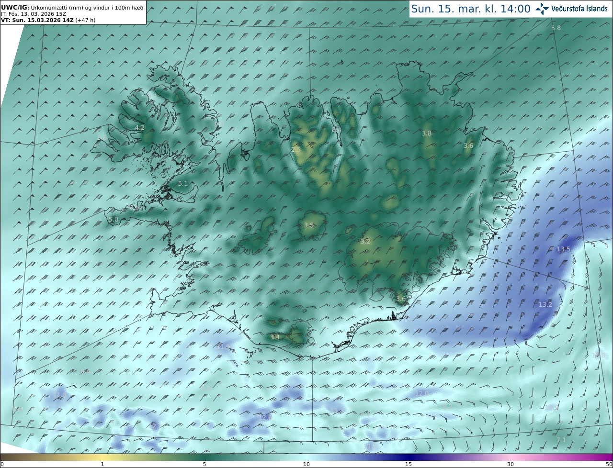Select the 'IT: Fös. 13. 03. 2026 15Z' line
The height and width of the screenshot is (468, 613).
pos(34,14)
